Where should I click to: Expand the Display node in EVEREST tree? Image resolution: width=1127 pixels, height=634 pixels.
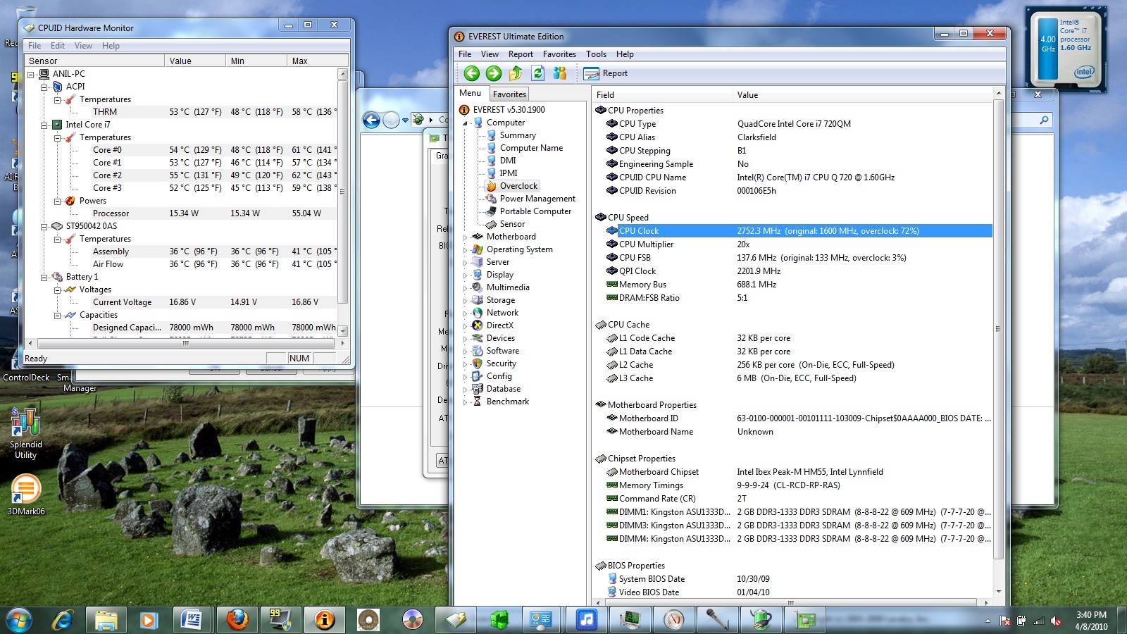tap(465, 275)
